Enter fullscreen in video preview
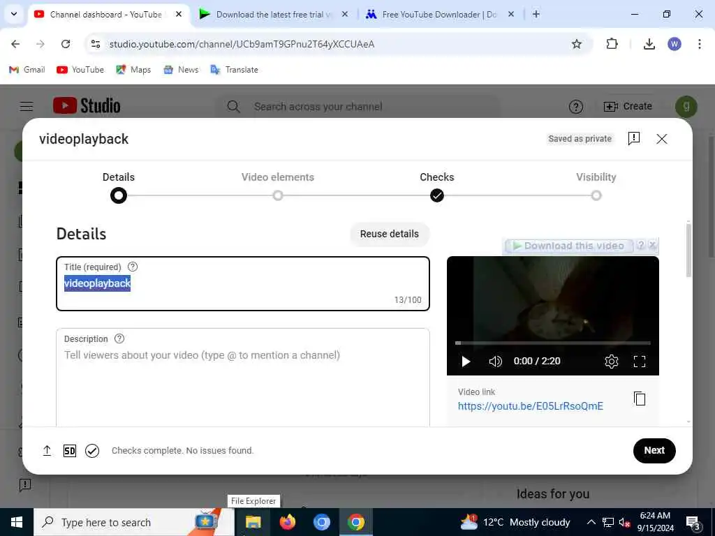Viewport: 715px width, 536px height. [640, 362]
